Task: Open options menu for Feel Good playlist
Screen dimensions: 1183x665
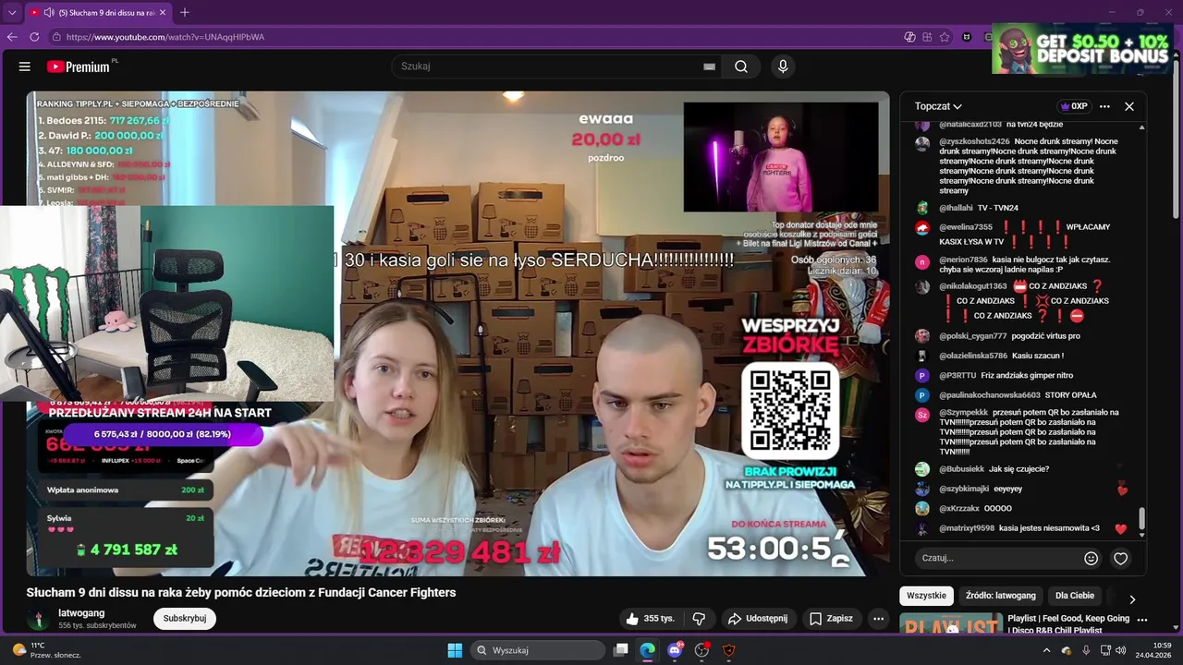Action: pos(1142,620)
